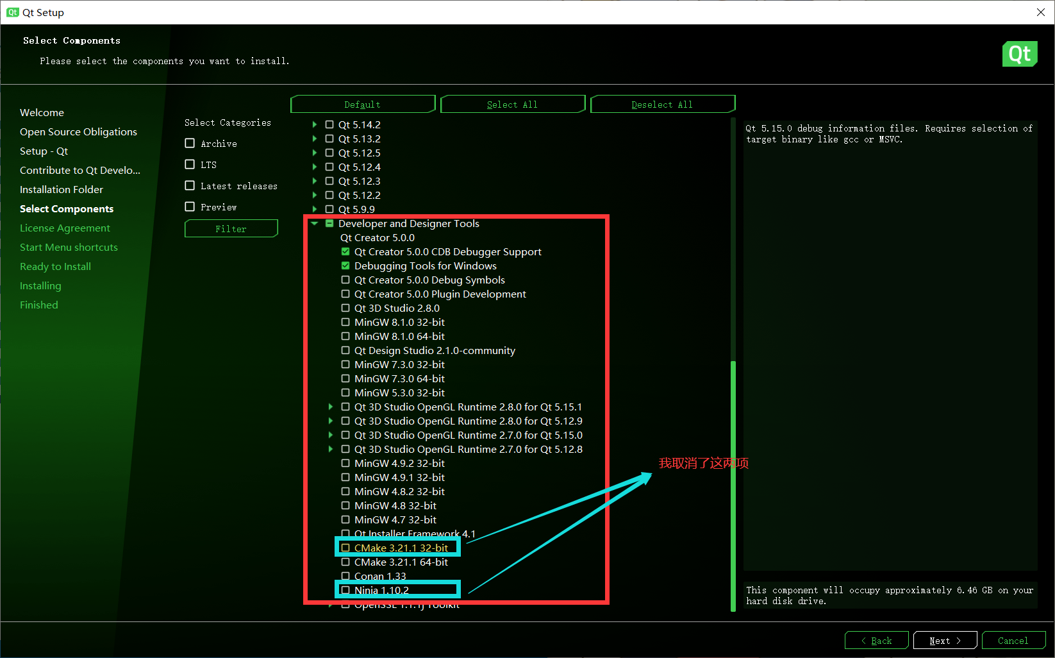
Task: Expand the Qt 5.12.3 tree node
Action: [314, 181]
